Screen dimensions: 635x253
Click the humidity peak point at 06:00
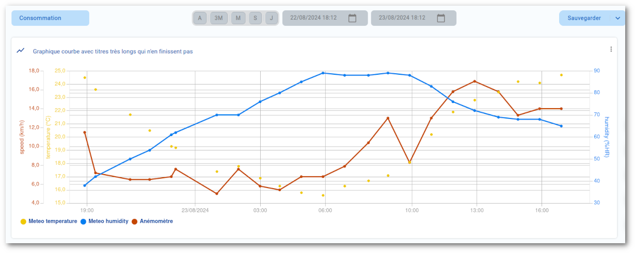323,73
